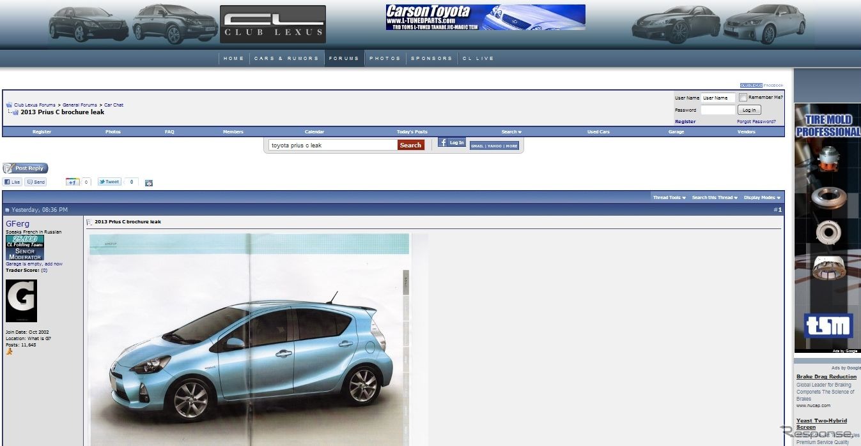Expand the Search dropdown in navbar
The image size is (861, 446).
(x=511, y=131)
